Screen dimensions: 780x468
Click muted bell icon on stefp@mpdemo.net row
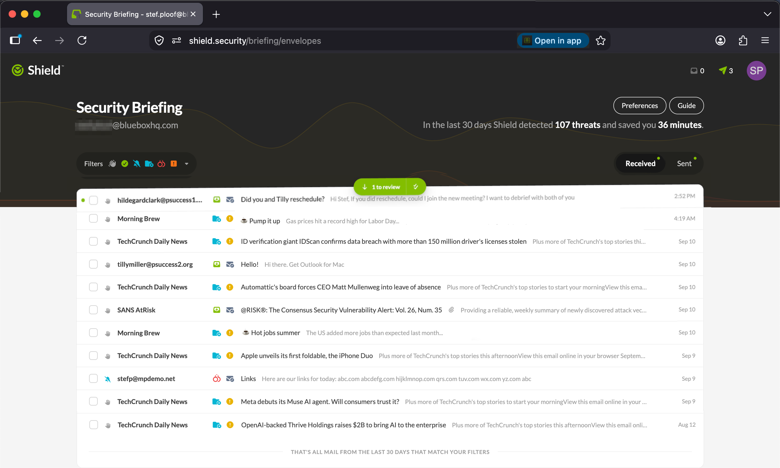(x=108, y=379)
